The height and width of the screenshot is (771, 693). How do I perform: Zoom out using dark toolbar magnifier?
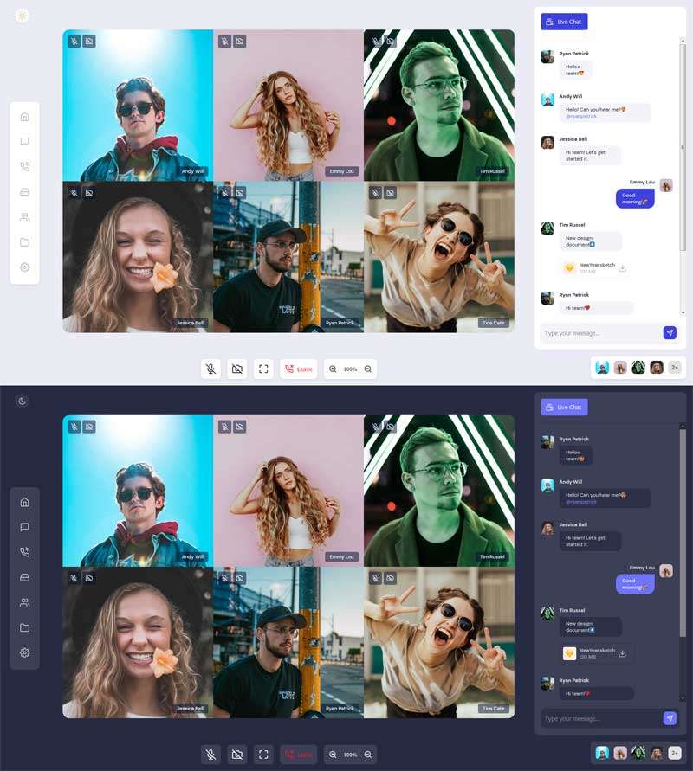pos(367,755)
